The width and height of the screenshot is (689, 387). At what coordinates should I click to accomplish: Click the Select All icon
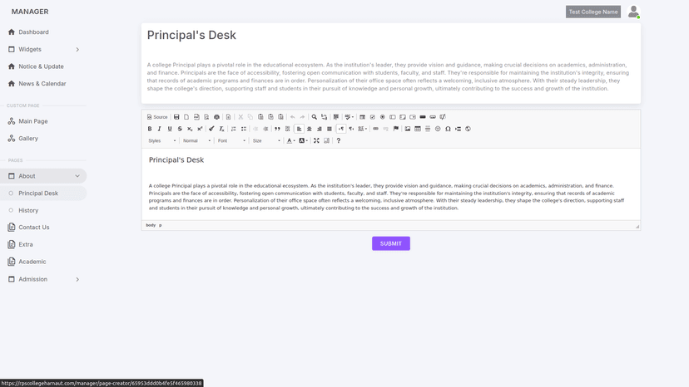click(336, 117)
